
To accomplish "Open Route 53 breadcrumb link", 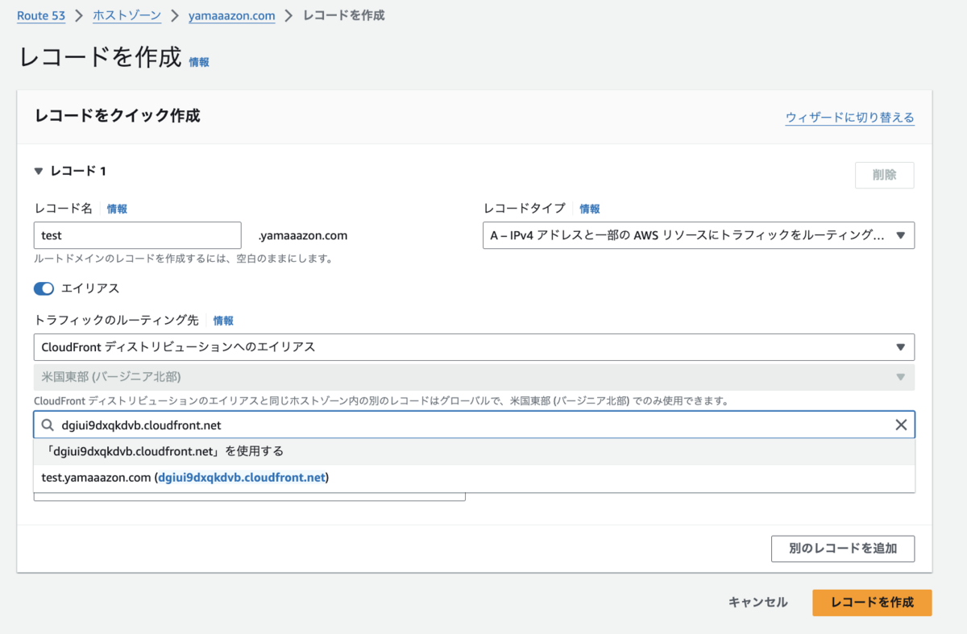I will click(39, 15).
